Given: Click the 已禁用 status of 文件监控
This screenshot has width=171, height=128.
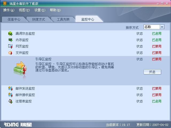Looking at the screenshot, I should (x=157, y=53).
